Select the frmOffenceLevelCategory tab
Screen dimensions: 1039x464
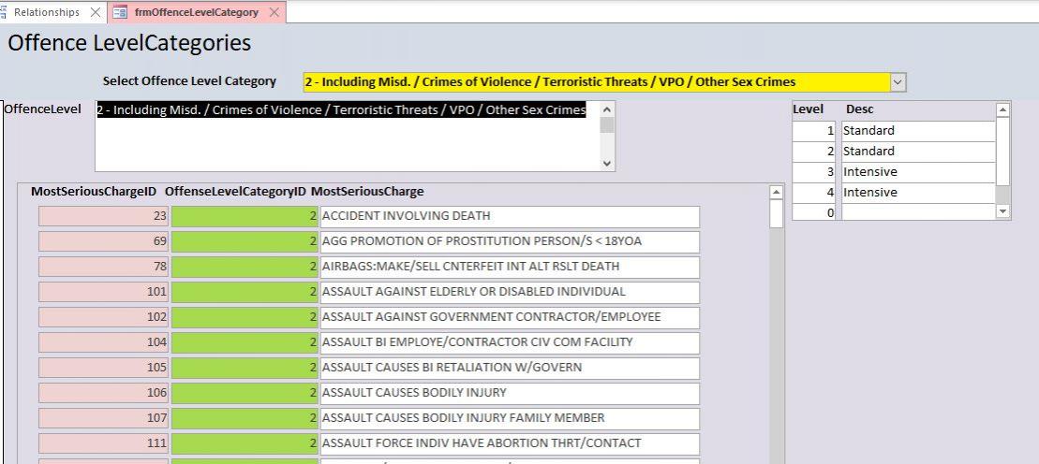click(x=196, y=12)
